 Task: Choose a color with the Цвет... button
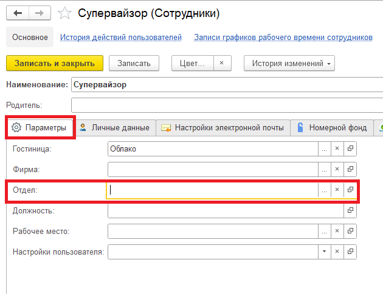pos(193,63)
